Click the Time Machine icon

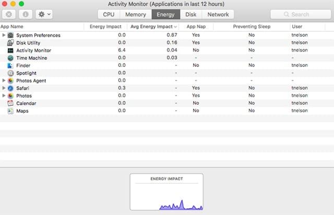click(11, 58)
